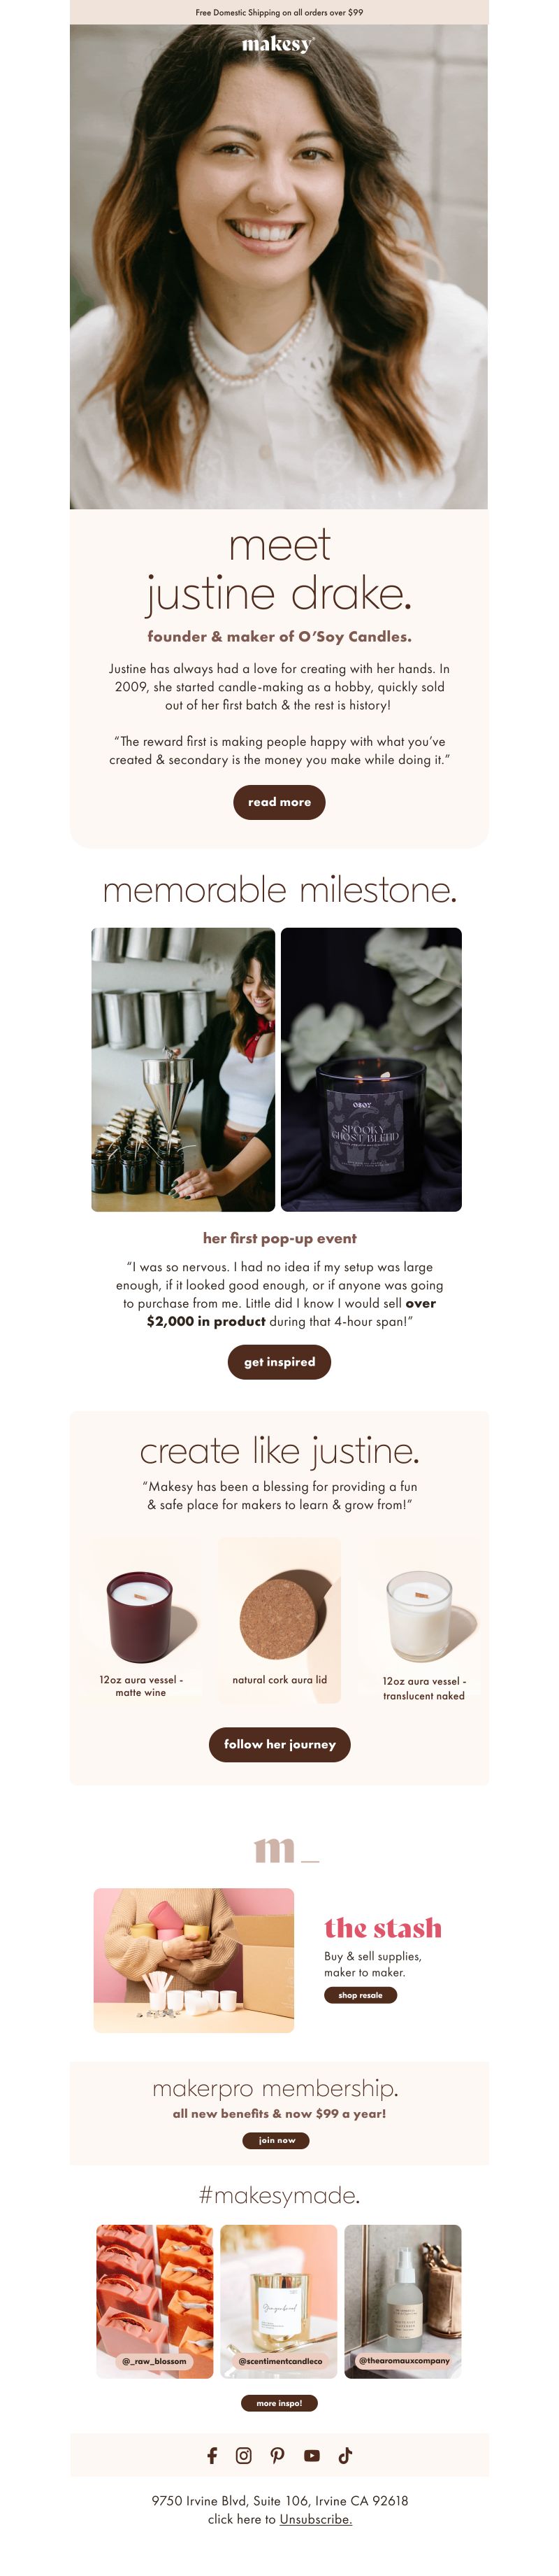Viewport: 559px width, 2576px height.
Task: Open the @thearomauxcompany photo
Action: (403, 2301)
